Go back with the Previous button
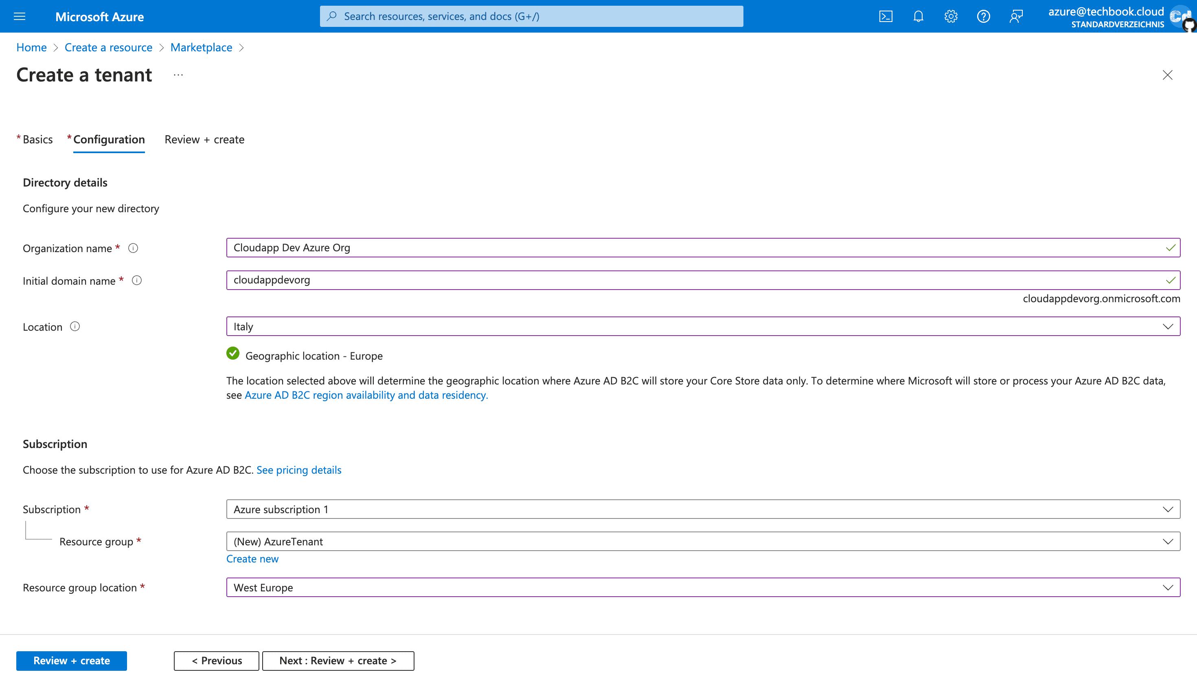This screenshot has width=1197, height=694. click(x=216, y=660)
